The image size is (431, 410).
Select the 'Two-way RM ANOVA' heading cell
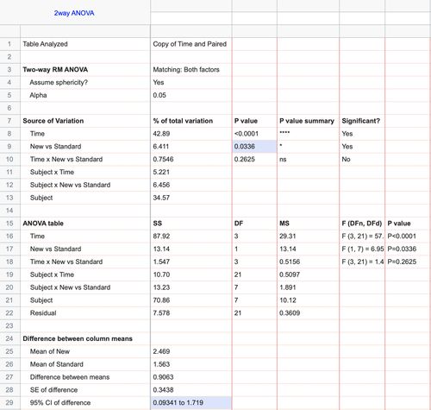coord(85,70)
